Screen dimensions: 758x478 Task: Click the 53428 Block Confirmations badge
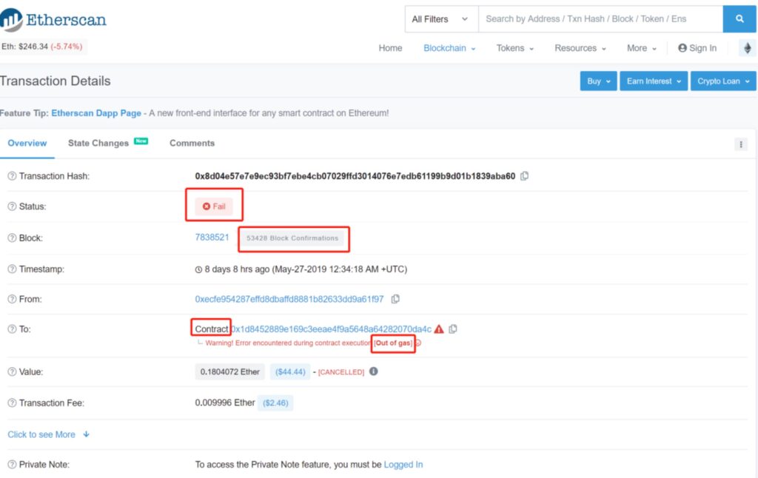[x=292, y=238]
